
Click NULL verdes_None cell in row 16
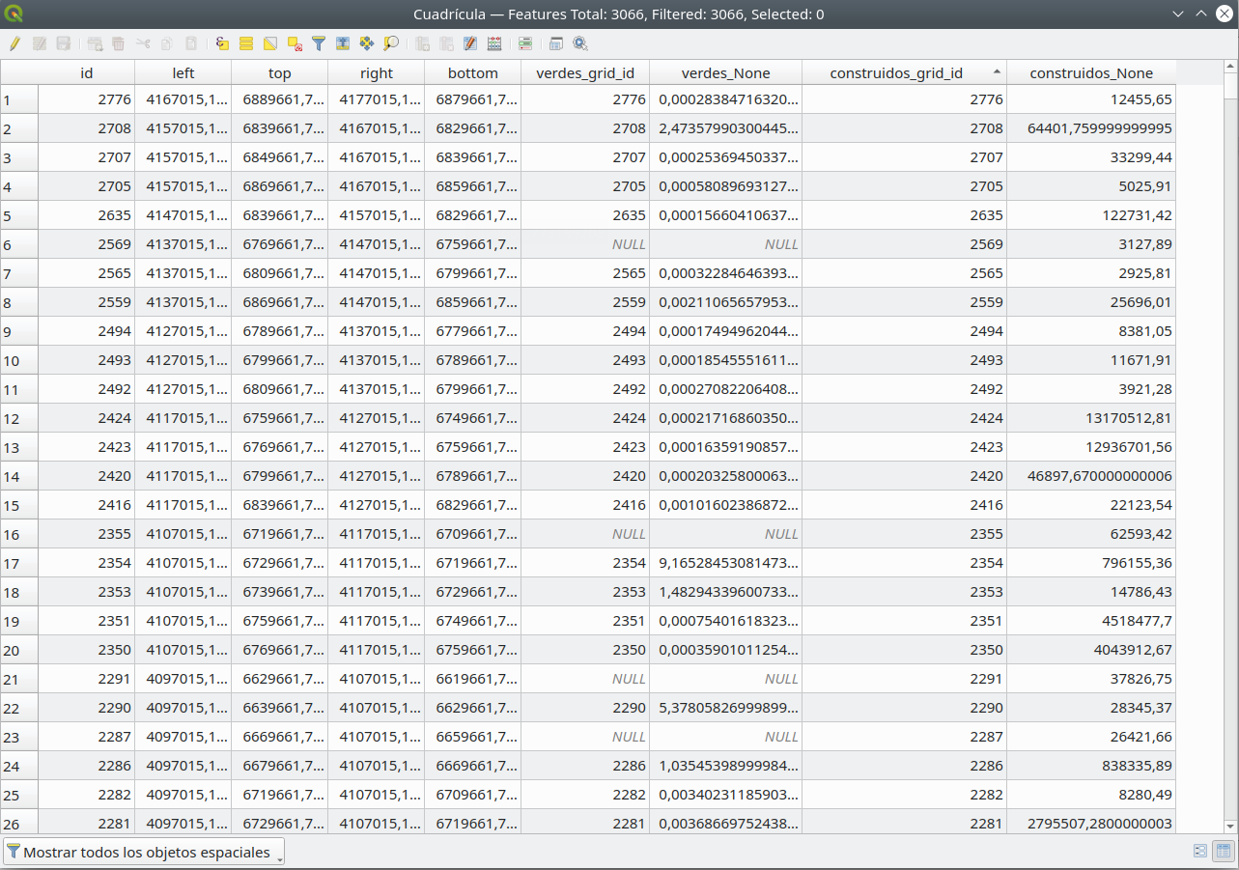coord(726,534)
